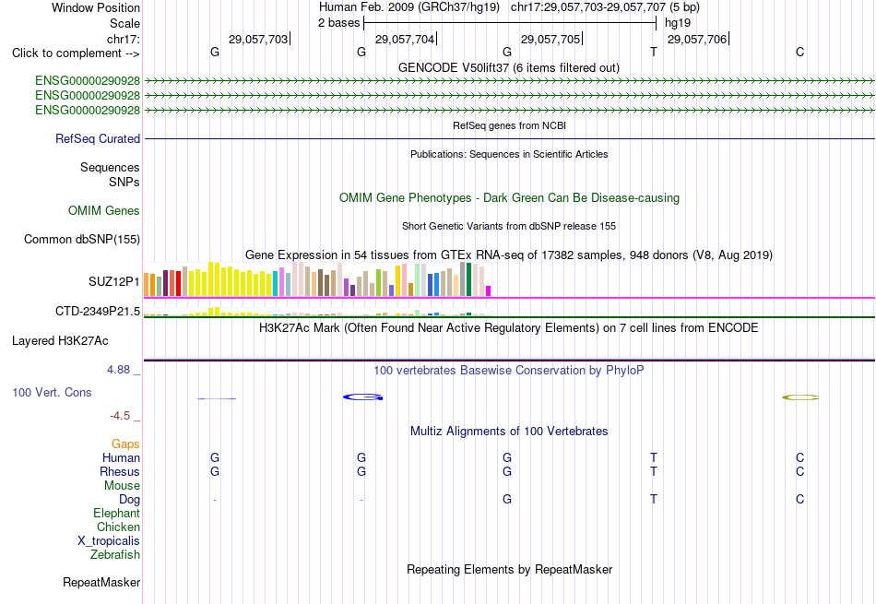The width and height of the screenshot is (876, 604).
Task: Click the Chicken alignment row label
Action: click(x=118, y=527)
